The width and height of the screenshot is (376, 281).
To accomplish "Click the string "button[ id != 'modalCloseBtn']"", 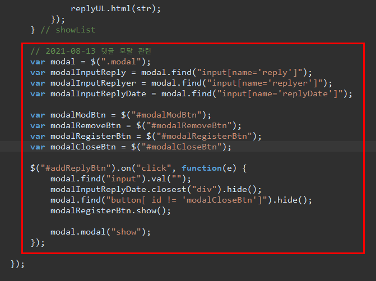I will pos(187,200).
